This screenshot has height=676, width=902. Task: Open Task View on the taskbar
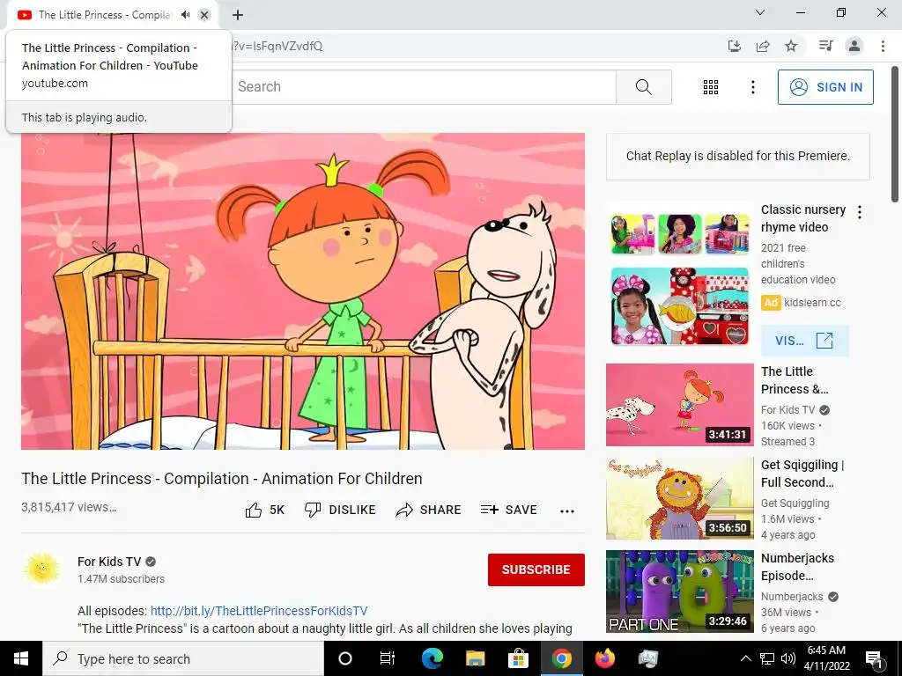click(x=388, y=658)
